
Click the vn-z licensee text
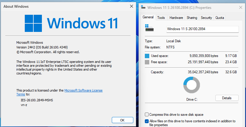pyautogui.click(x=24, y=105)
